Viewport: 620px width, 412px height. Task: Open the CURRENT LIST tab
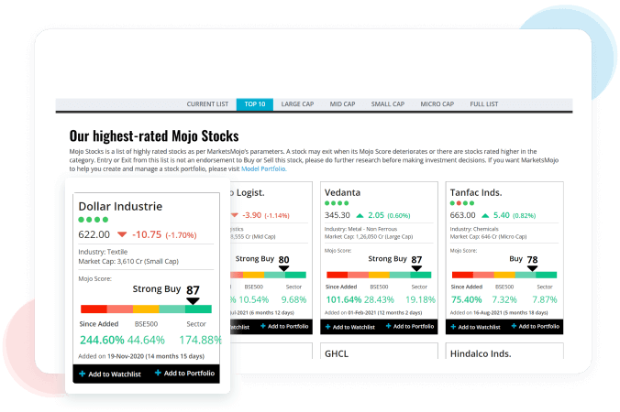207,104
